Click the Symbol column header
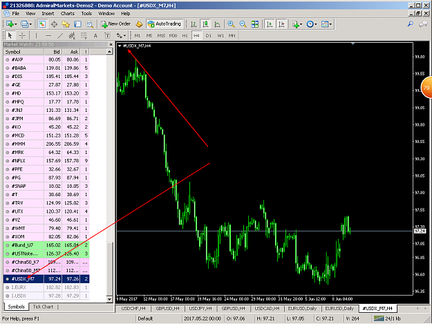The width and height of the screenshot is (432, 324). (24, 52)
